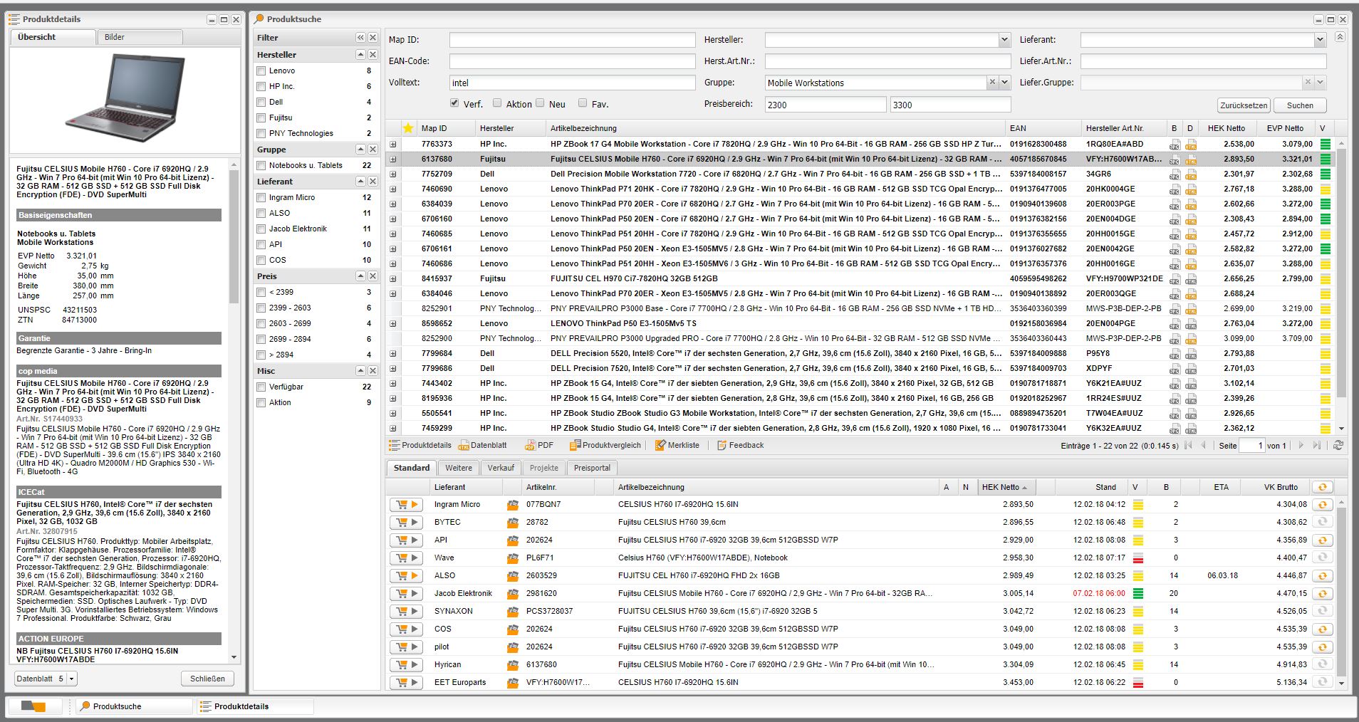
Task: Sort results by EVP Netto column
Action: tap(1285, 128)
